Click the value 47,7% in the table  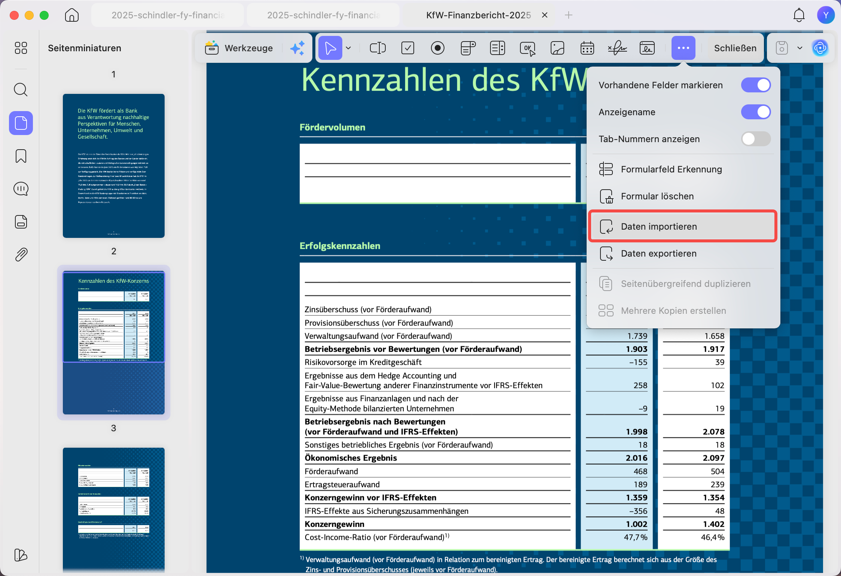pos(636,537)
